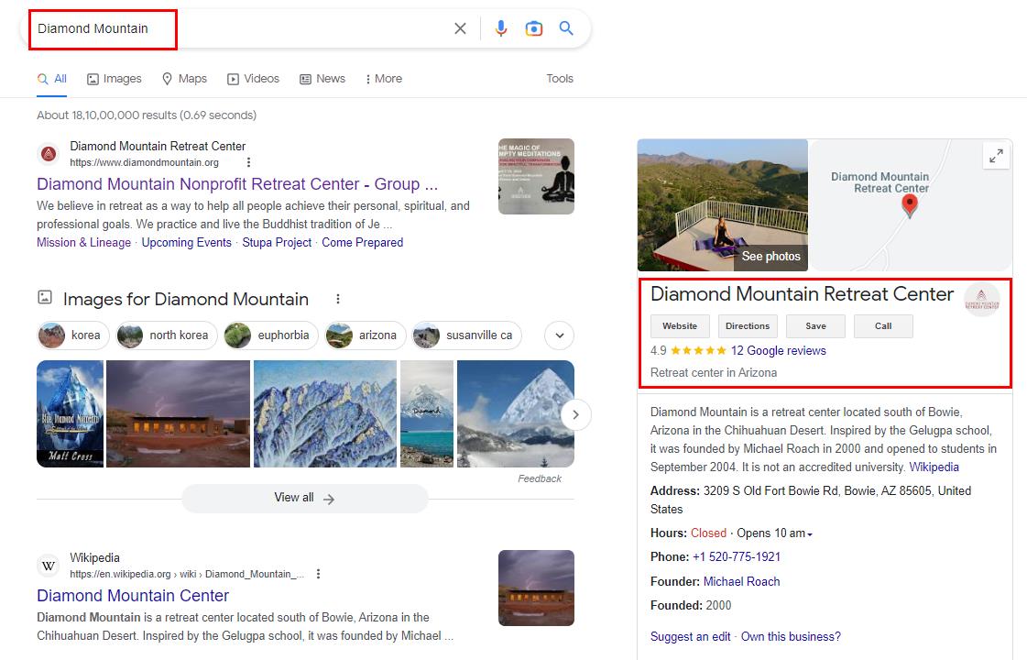Expand more image filter chips
Image resolution: width=1027 pixels, height=660 pixels.
(560, 335)
